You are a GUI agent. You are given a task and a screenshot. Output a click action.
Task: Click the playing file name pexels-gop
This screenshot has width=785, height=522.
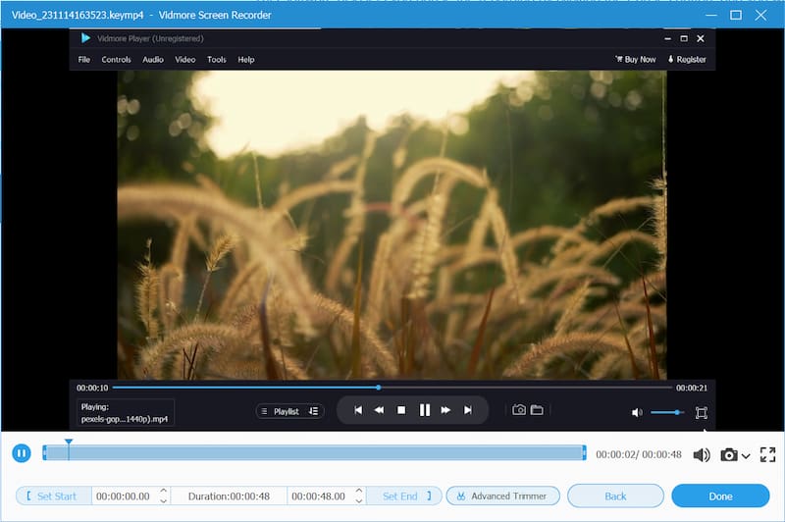[125, 419]
